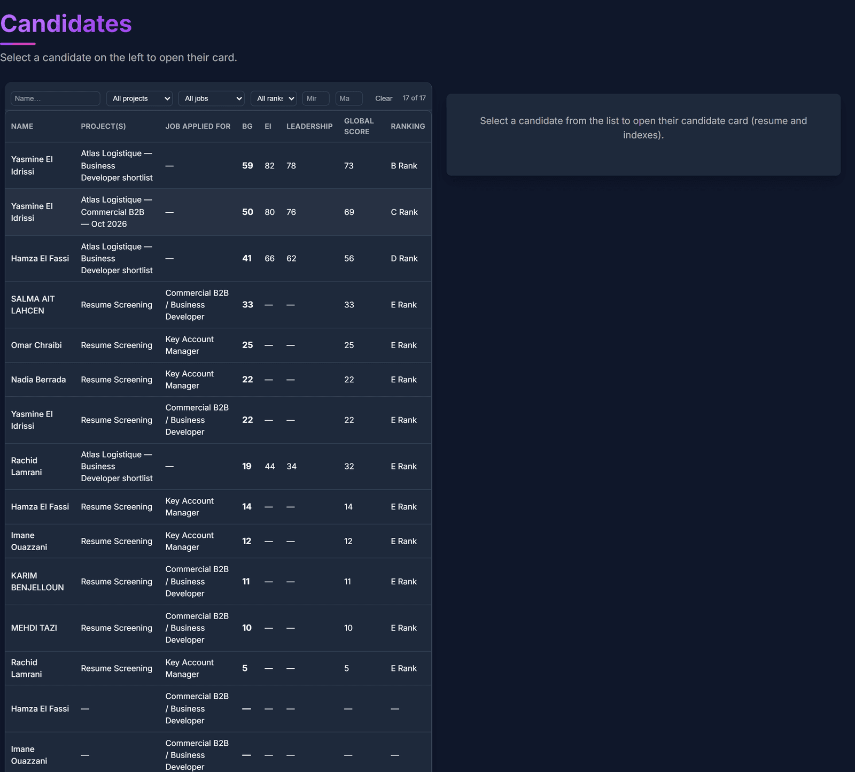This screenshot has height=772, width=855.
Task: Click the global score 73
Action: coord(349,166)
